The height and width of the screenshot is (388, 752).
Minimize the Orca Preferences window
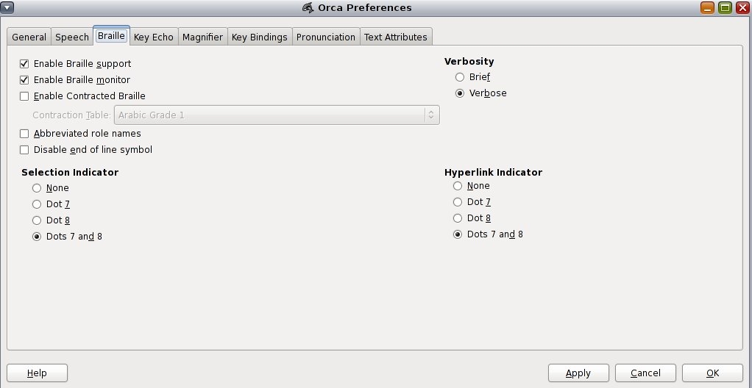point(707,7)
